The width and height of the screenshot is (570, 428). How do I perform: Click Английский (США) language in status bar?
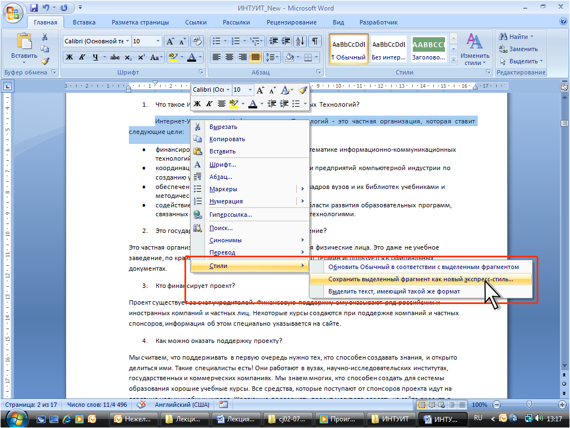182,405
